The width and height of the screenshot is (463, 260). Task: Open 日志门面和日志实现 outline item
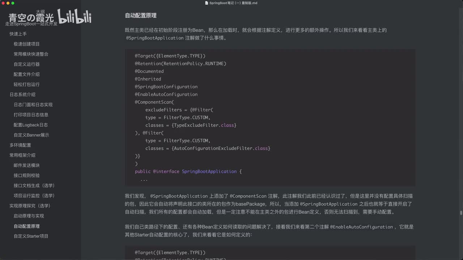pos(33,105)
